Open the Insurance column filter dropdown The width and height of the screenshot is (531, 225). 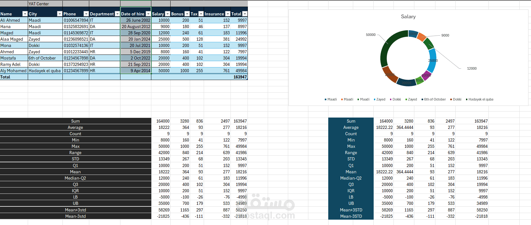click(x=228, y=14)
